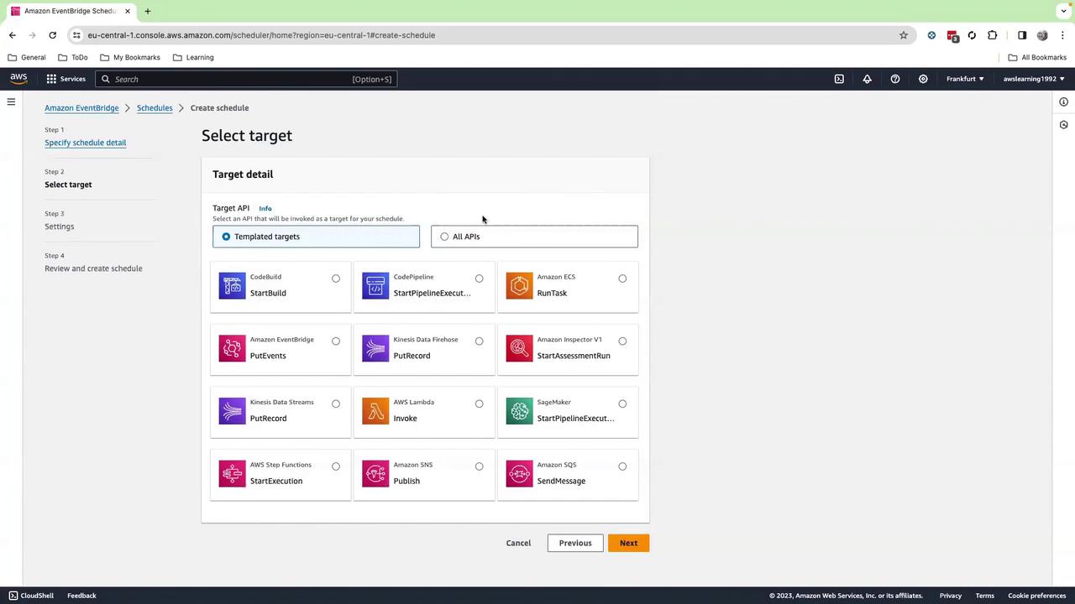Open the Services menu
The width and height of the screenshot is (1075, 604).
66,79
